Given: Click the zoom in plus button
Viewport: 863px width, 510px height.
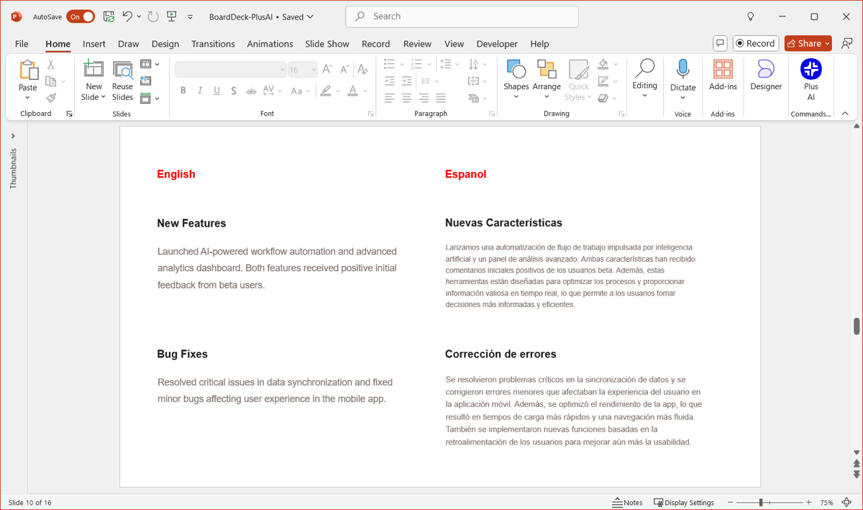Looking at the screenshot, I should point(809,502).
